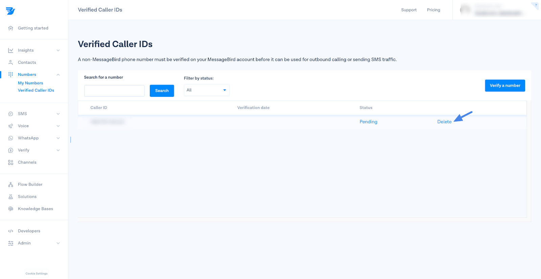Screen dimensions: 541x279
Task: Click the Channels grid icon
Action: click(11, 162)
